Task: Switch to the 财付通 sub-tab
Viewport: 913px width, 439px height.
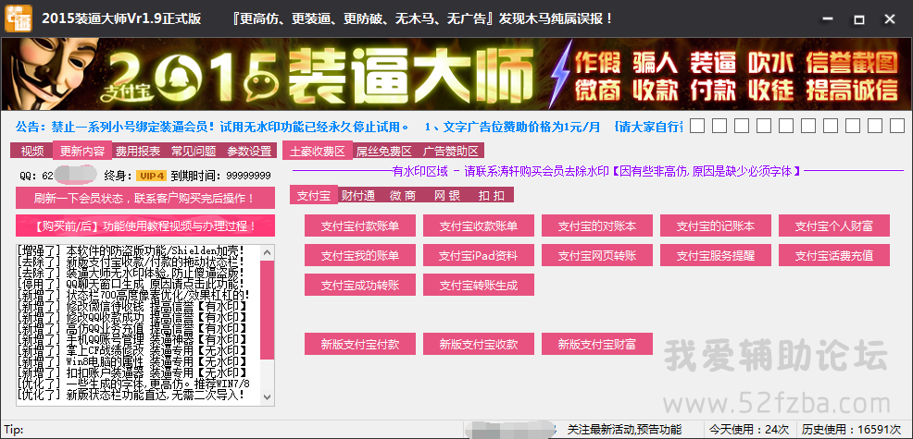Action: (358, 195)
